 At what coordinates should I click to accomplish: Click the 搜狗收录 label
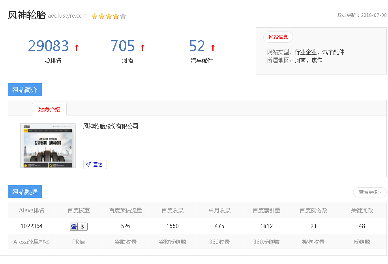point(313,242)
